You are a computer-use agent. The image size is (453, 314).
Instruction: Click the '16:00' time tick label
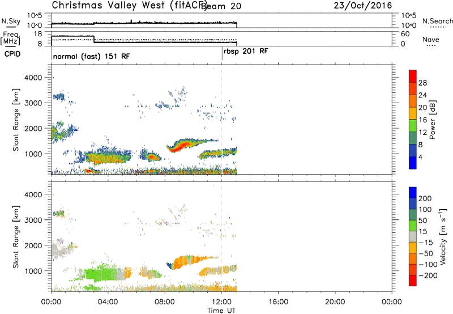point(278,302)
